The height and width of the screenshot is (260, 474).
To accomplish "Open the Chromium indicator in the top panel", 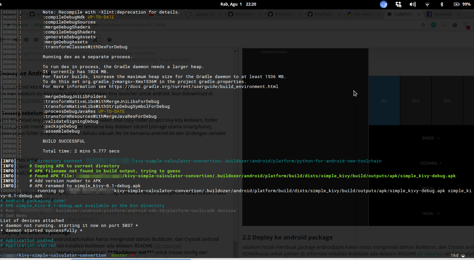I will pyautogui.click(x=384, y=4).
